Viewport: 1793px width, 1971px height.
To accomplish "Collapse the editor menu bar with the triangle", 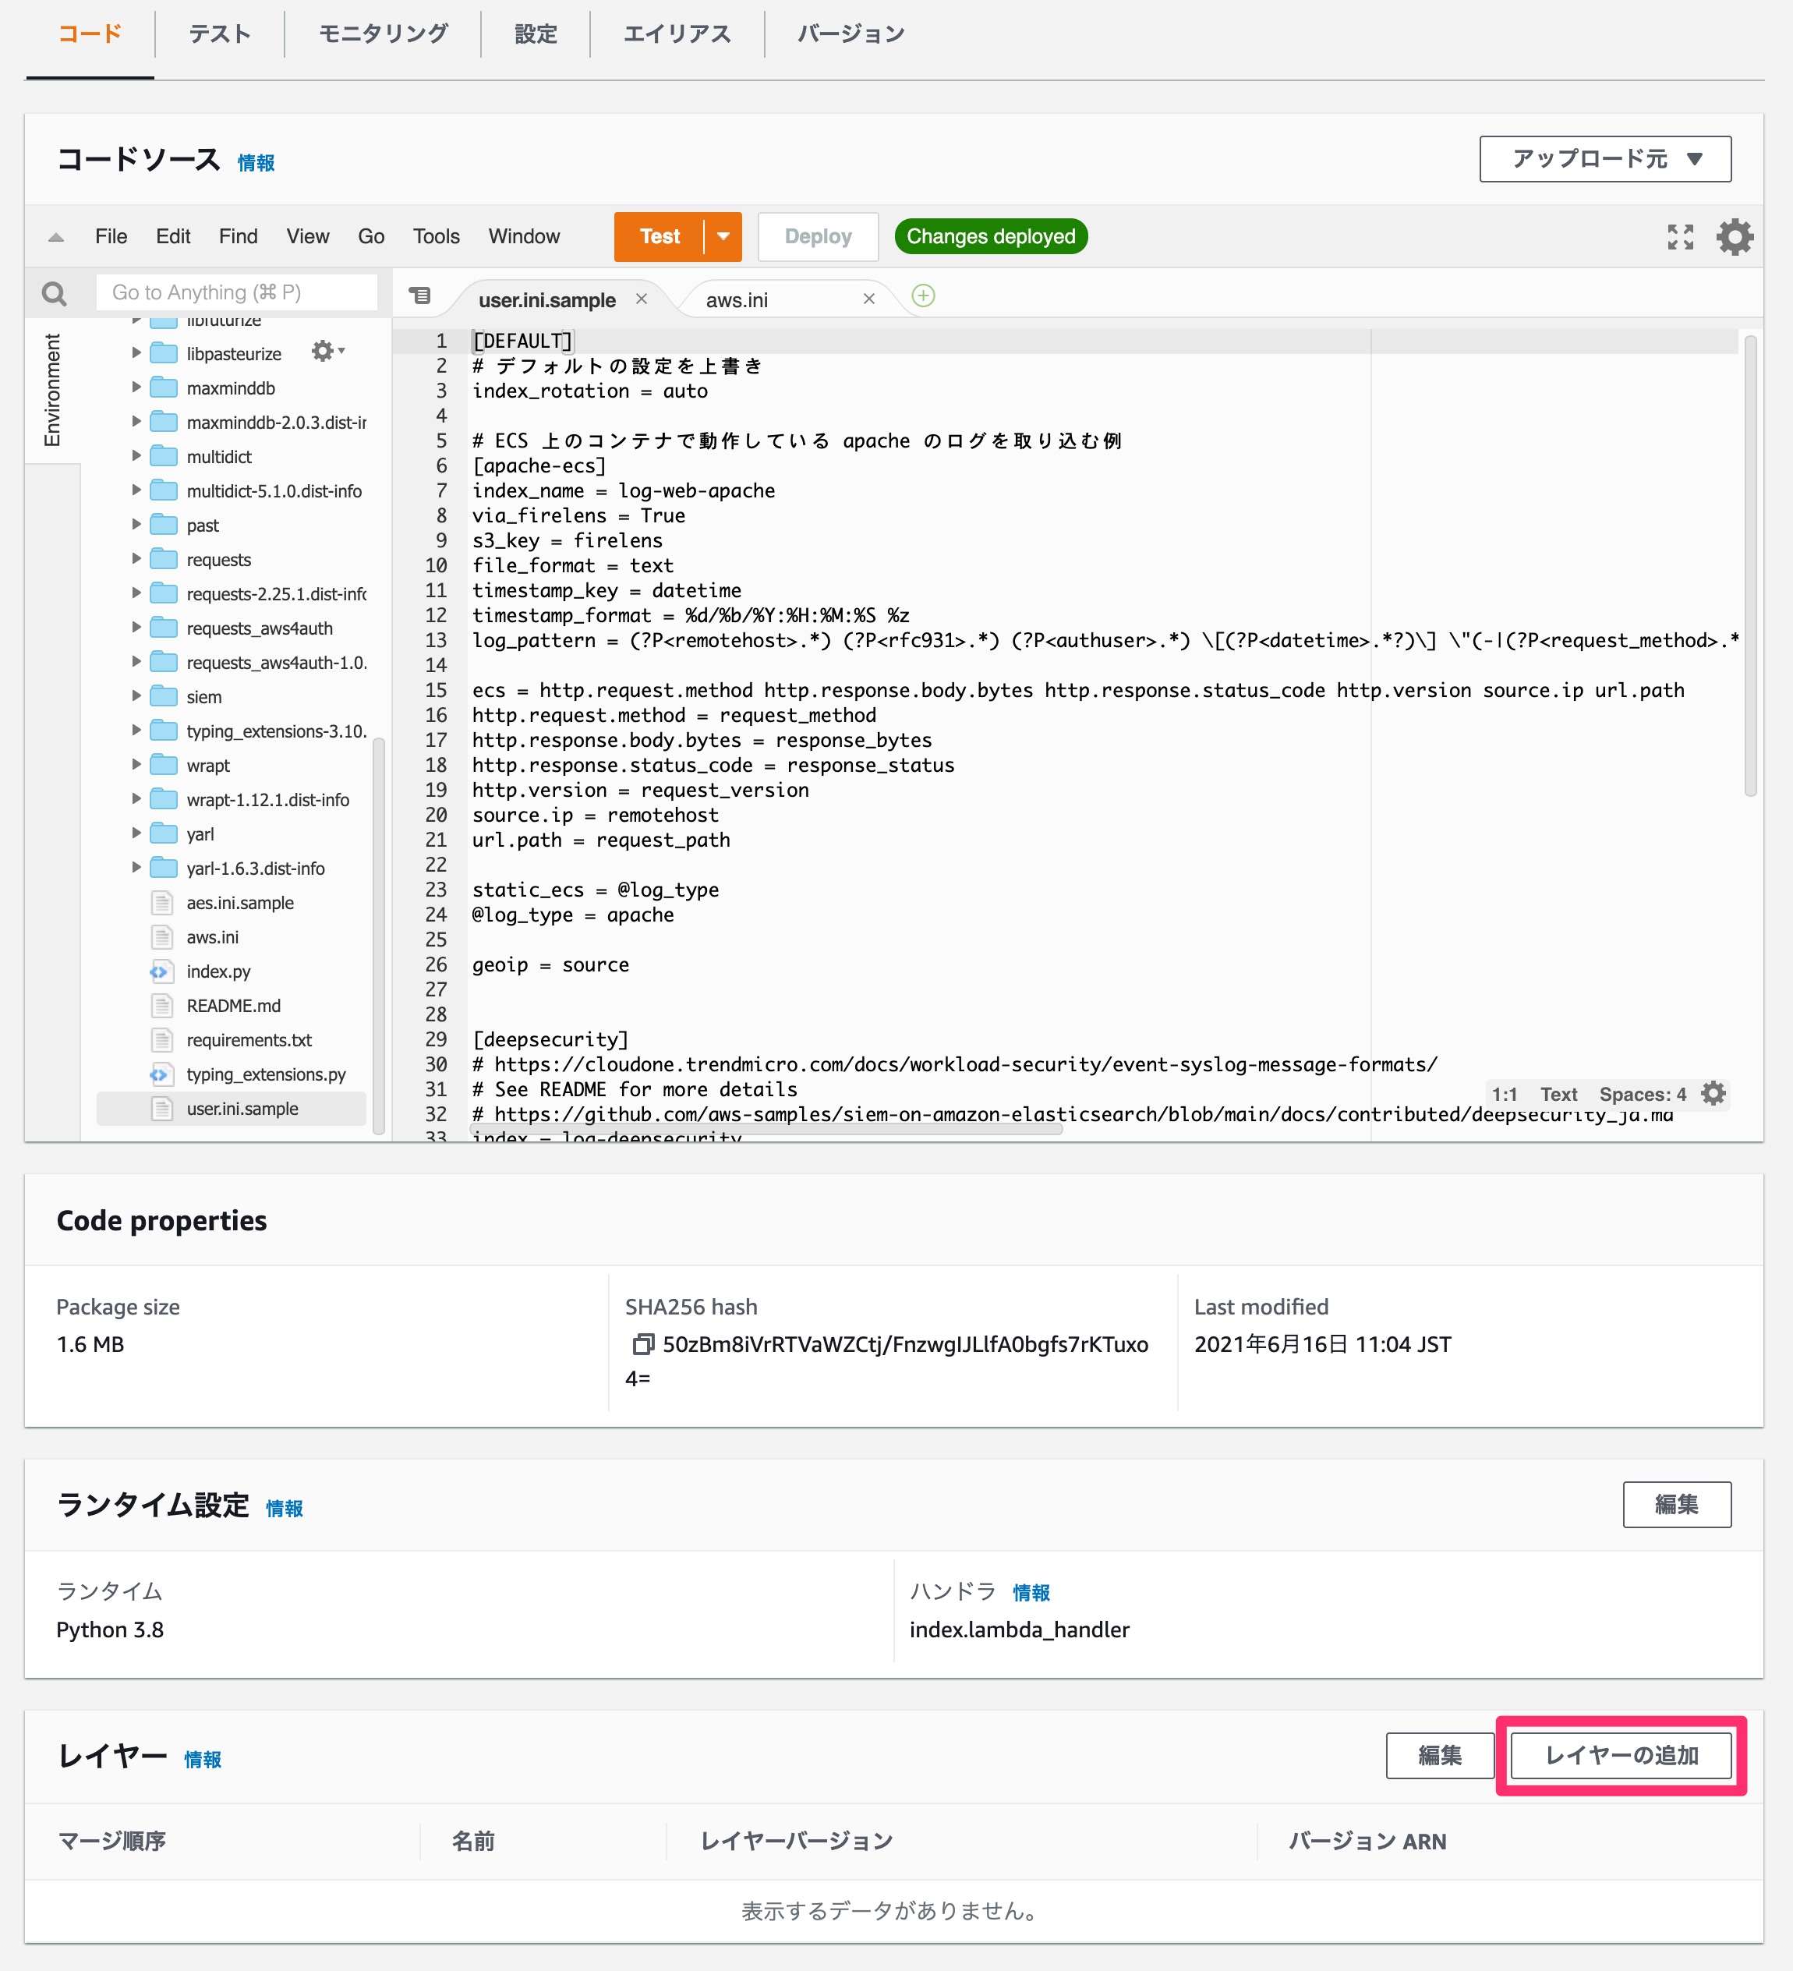I will pyautogui.click(x=55, y=235).
